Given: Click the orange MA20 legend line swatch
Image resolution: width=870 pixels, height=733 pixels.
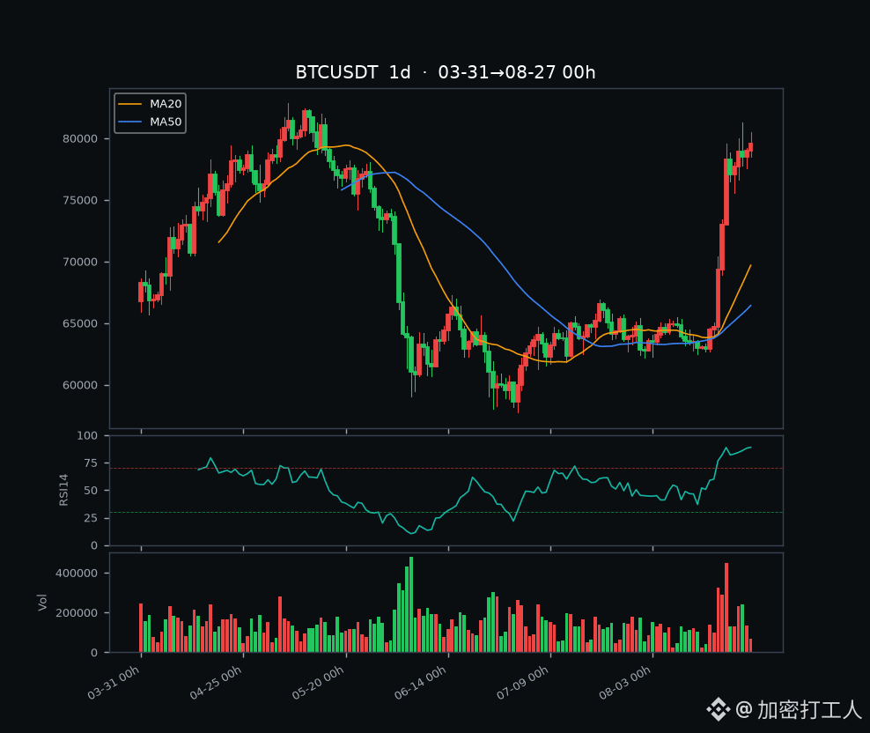Looking at the screenshot, I should [130, 104].
